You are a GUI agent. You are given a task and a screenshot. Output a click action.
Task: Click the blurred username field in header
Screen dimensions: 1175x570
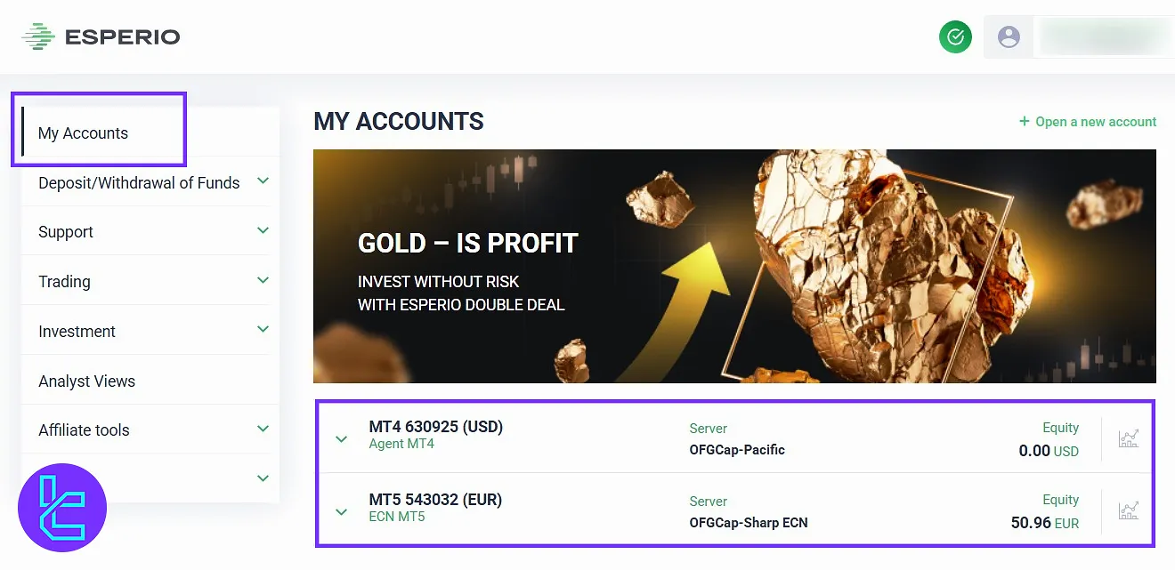click(1104, 37)
